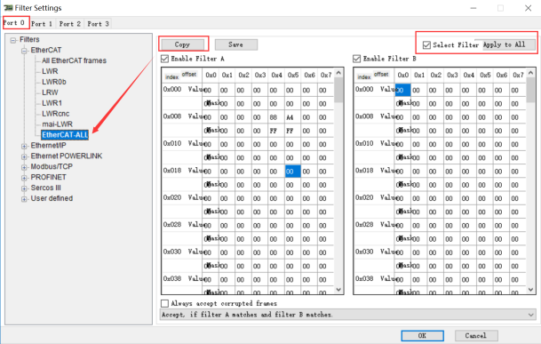The image size is (541, 344).
Task: Click the Save button
Action: [236, 44]
